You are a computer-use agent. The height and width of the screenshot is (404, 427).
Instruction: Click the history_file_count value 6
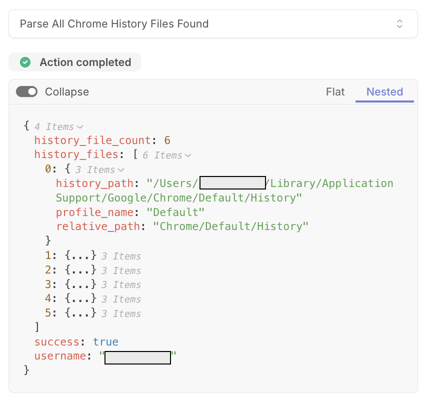coord(167,140)
